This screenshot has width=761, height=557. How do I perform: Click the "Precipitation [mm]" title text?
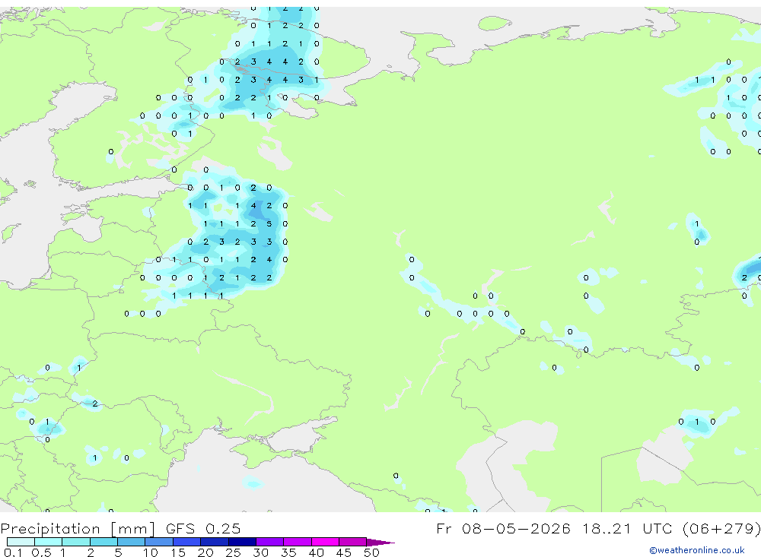(x=78, y=528)
